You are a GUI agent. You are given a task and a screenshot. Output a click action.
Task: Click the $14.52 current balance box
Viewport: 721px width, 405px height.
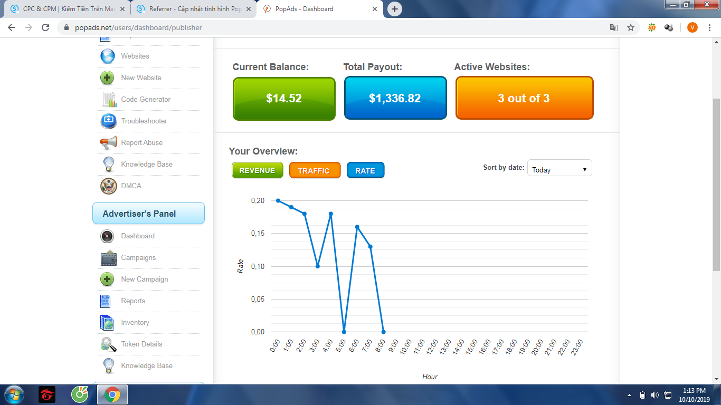(284, 99)
